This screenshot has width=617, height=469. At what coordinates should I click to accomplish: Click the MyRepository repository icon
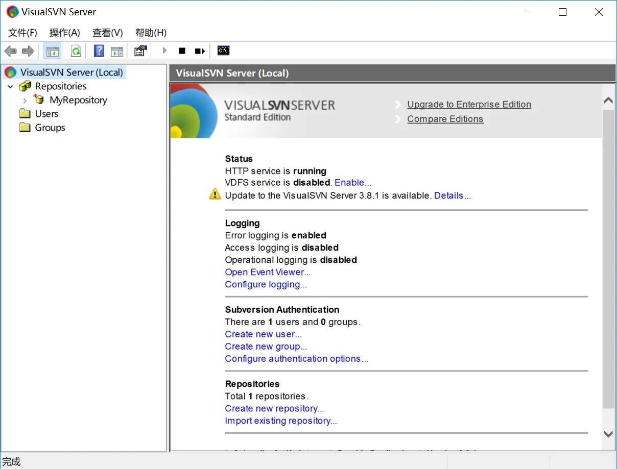[x=39, y=100]
